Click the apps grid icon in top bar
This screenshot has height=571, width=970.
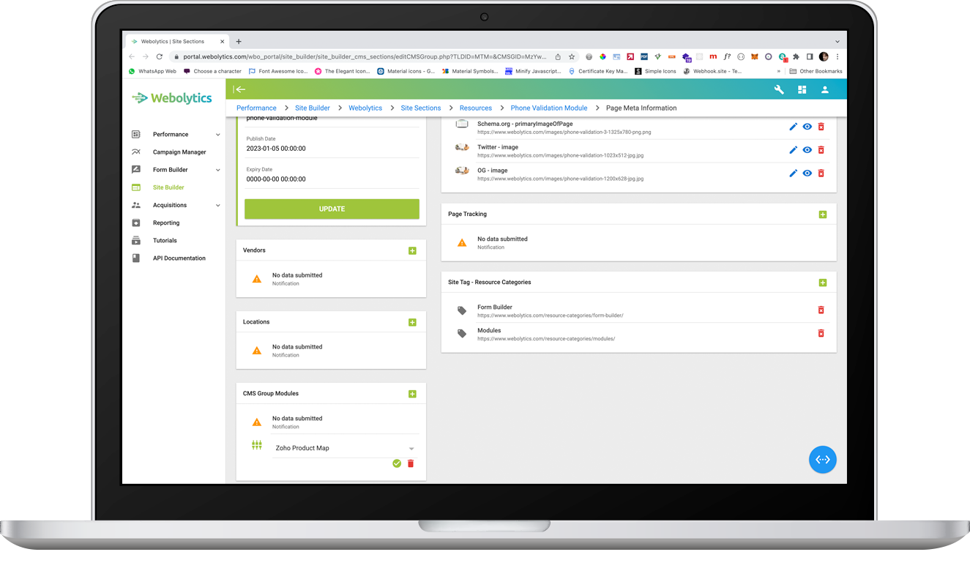(801, 89)
